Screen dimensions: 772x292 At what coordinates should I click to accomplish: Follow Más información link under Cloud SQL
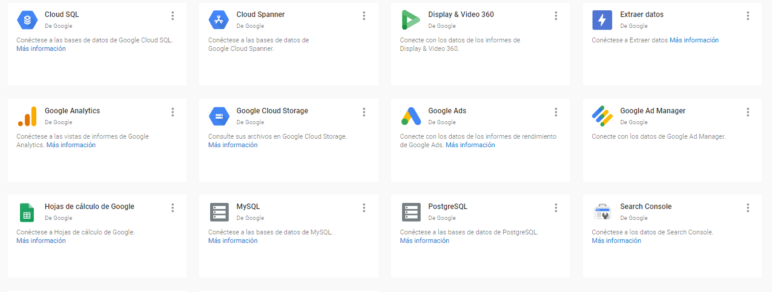(41, 48)
